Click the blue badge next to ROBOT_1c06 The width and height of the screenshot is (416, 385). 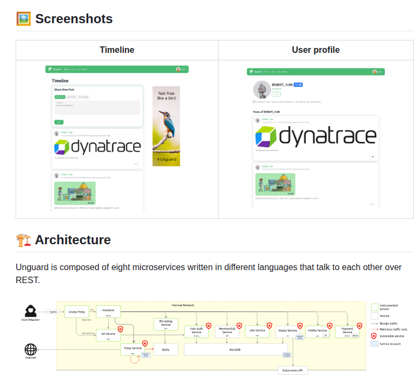point(298,85)
